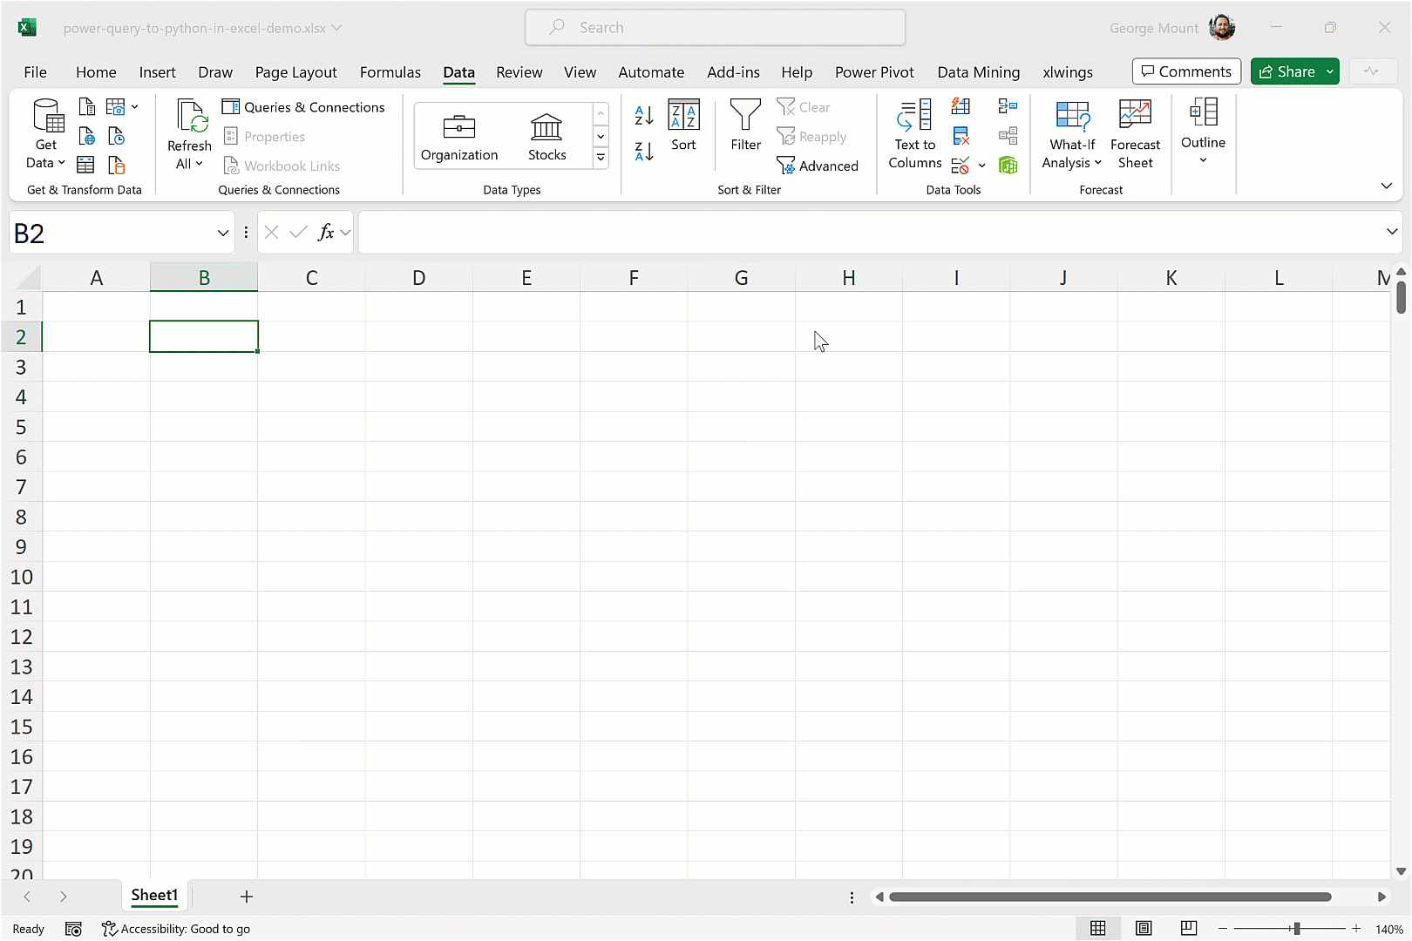This screenshot has height=941, width=1412.
Task: Switch to Page Break Preview view
Action: tap(1188, 928)
